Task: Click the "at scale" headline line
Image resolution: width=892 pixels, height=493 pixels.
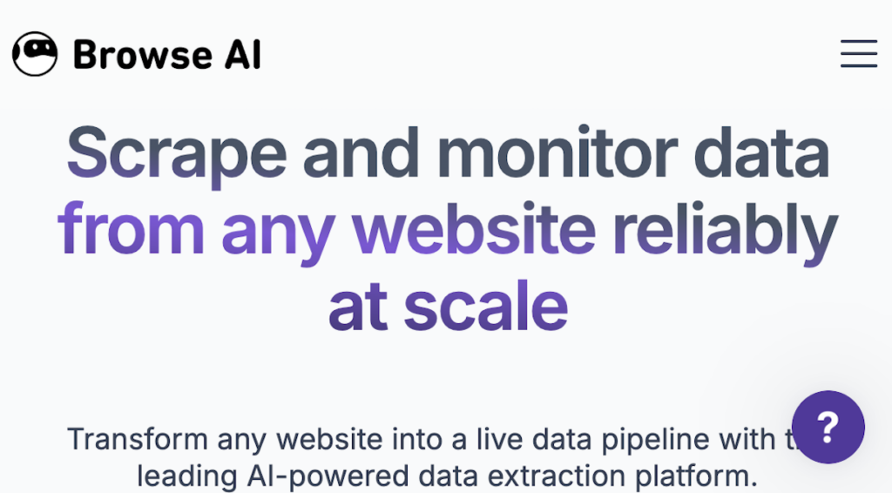Action: (448, 305)
